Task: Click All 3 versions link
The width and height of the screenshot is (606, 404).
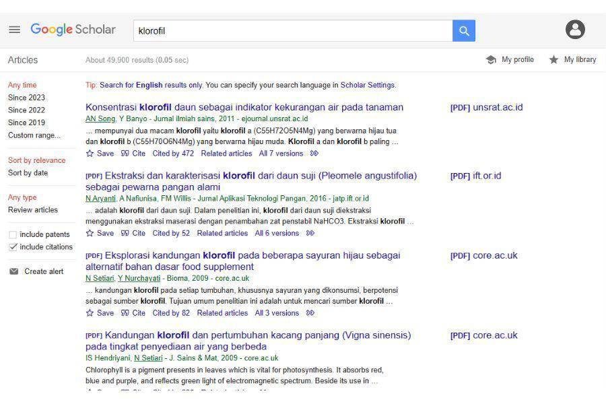Action: point(277,312)
